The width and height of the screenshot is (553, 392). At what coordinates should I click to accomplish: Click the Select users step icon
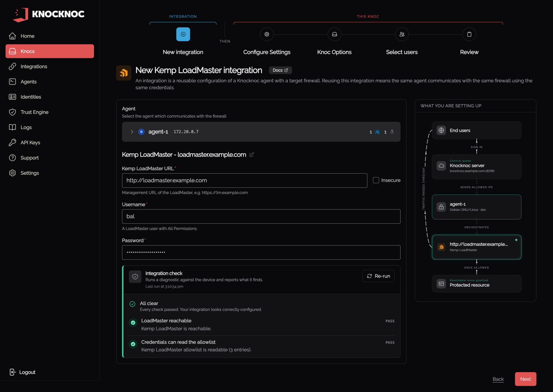(402, 34)
